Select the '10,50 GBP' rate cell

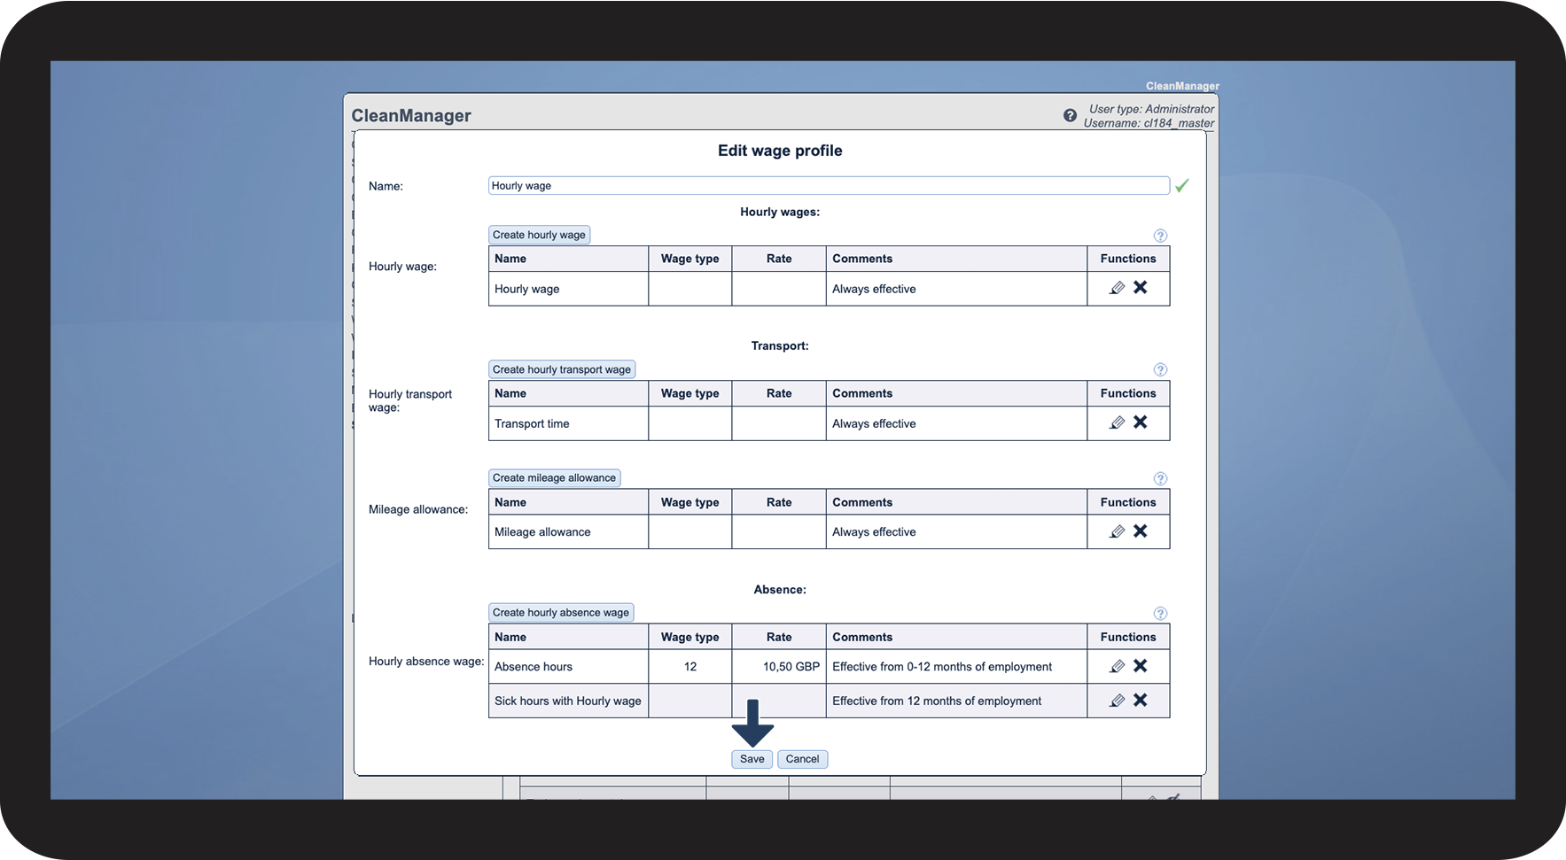click(x=779, y=666)
